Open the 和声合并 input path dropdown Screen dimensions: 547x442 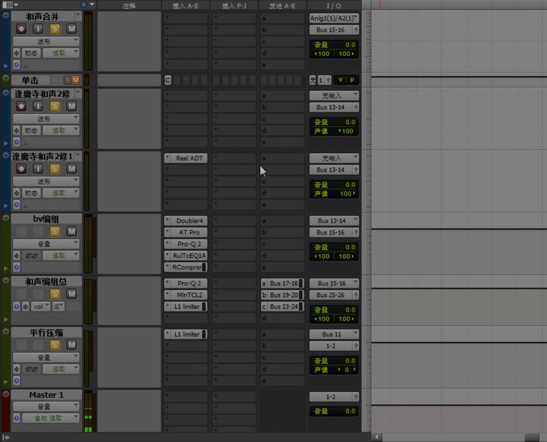(x=334, y=18)
